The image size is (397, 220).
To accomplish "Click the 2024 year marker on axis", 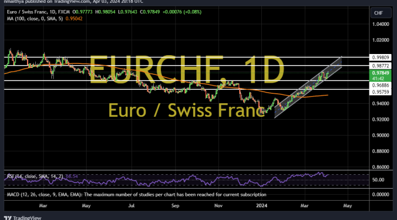I will click(261, 206).
